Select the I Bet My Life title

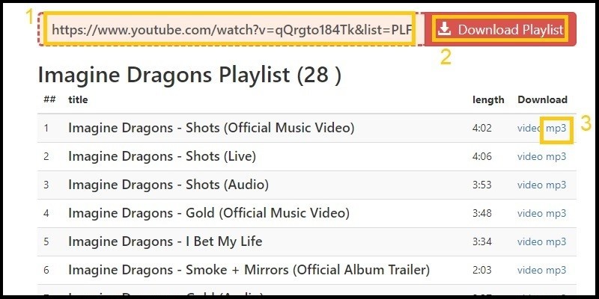pyautogui.click(x=165, y=241)
